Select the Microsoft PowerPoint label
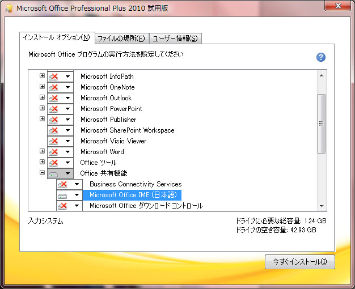 pyautogui.click(x=111, y=109)
